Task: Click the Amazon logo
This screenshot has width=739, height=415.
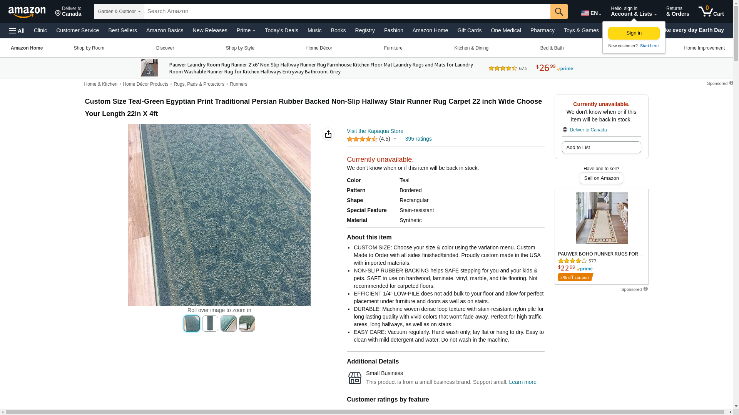Action: (x=27, y=12)
